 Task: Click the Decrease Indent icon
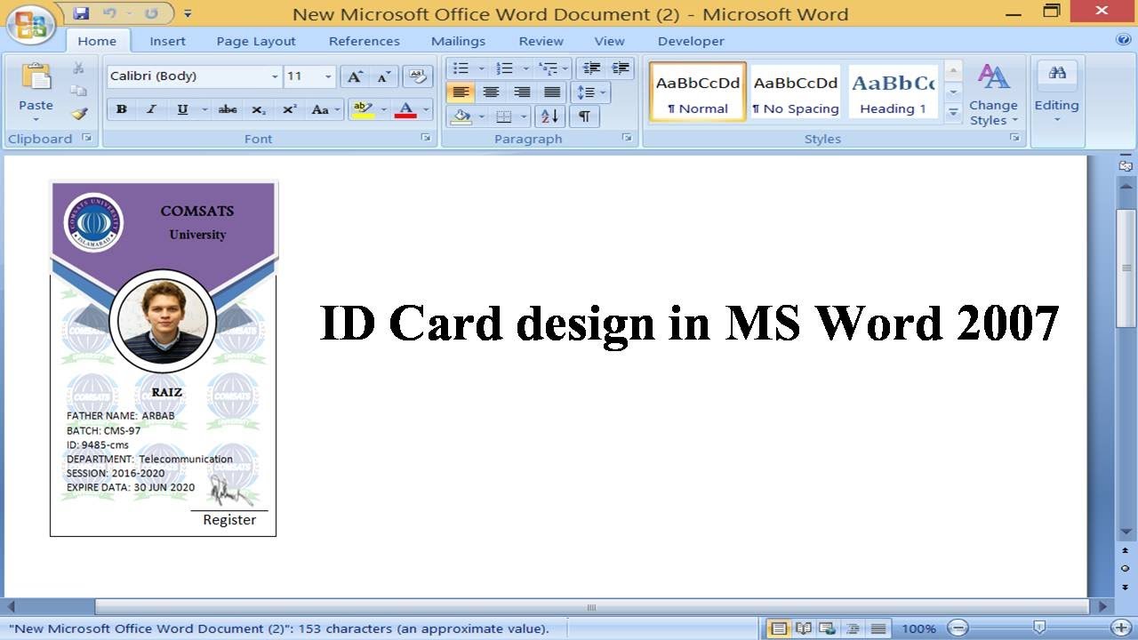pyautogui.click(x=591, y=68)
